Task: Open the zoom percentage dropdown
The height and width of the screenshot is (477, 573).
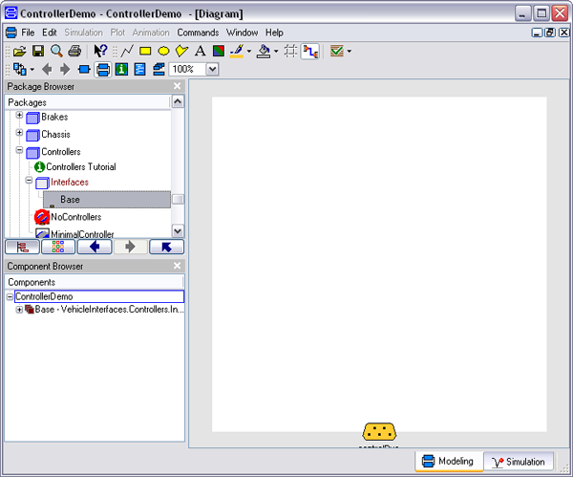Action: (212, 69)
